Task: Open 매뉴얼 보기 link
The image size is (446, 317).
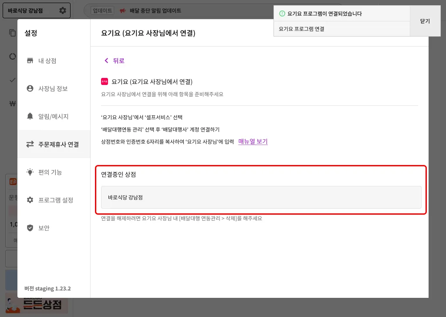Action: pyautogui.click(x=253, y=141)
